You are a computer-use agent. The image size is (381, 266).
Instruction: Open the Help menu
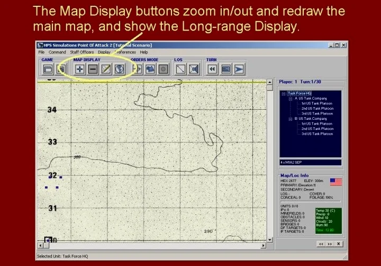[x=143, y=52]
